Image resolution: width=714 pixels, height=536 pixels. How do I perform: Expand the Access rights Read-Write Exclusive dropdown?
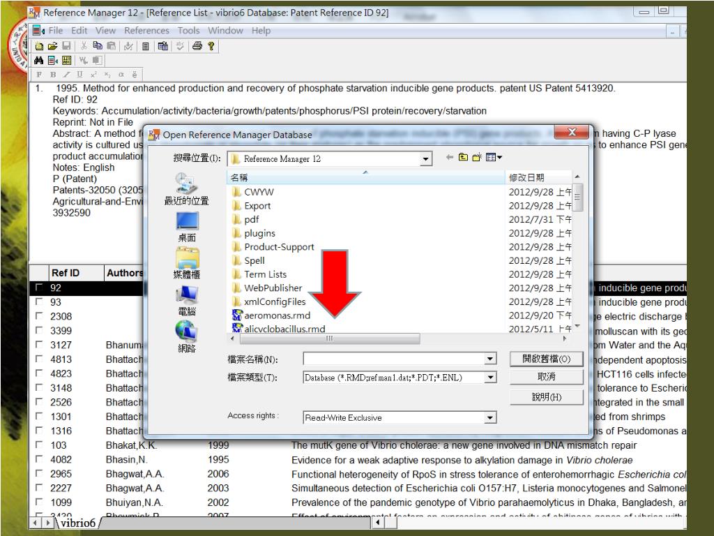click(x=490, y=417)
